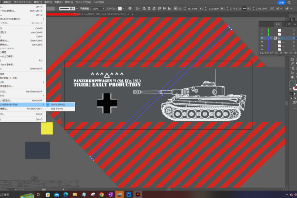This screenshot has height=198, width=297.
Task: Toggle the constrain width and height link
Action: [244, 9]
